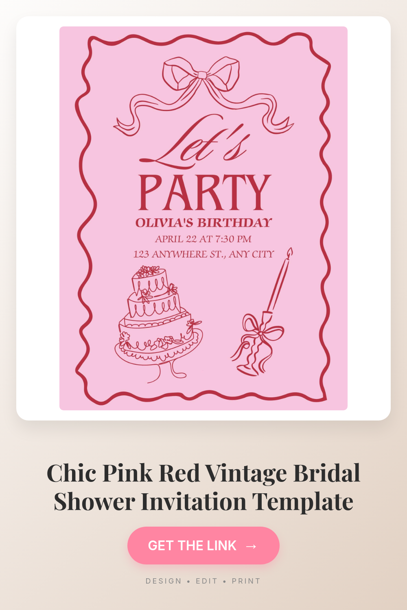
Task: Click the OLIVIA'S BIRTHDAY text line
Action: pyautogui.click(x=203, y=222)
